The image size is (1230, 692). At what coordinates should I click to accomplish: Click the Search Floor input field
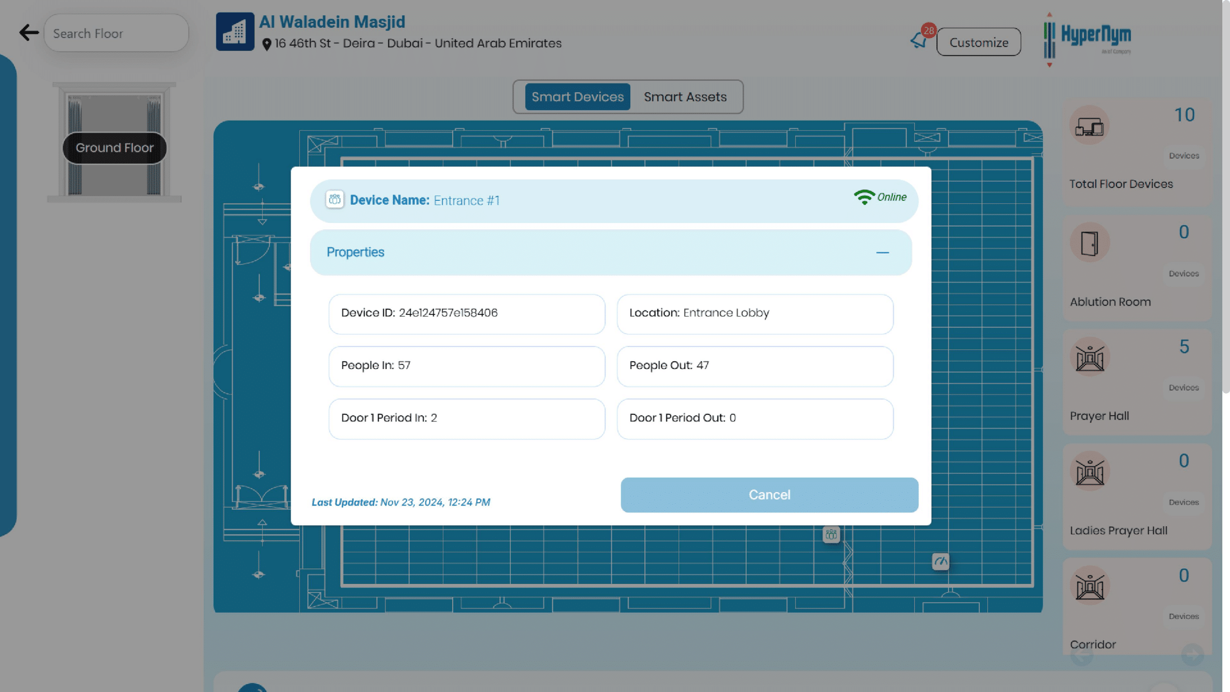pyautogui.click(x=116, y=34)
